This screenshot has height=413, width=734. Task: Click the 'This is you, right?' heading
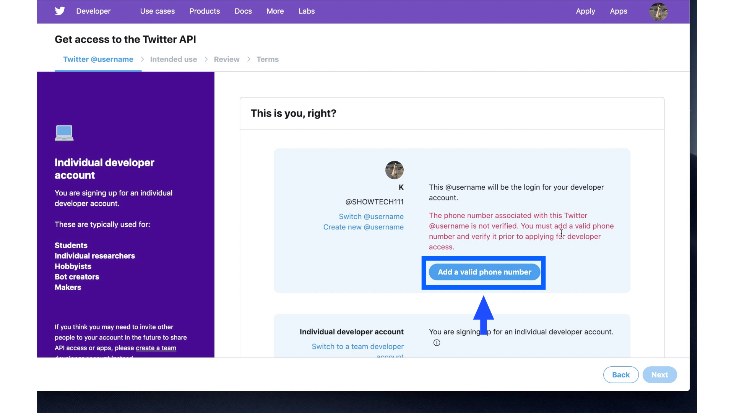click(294, 113)
